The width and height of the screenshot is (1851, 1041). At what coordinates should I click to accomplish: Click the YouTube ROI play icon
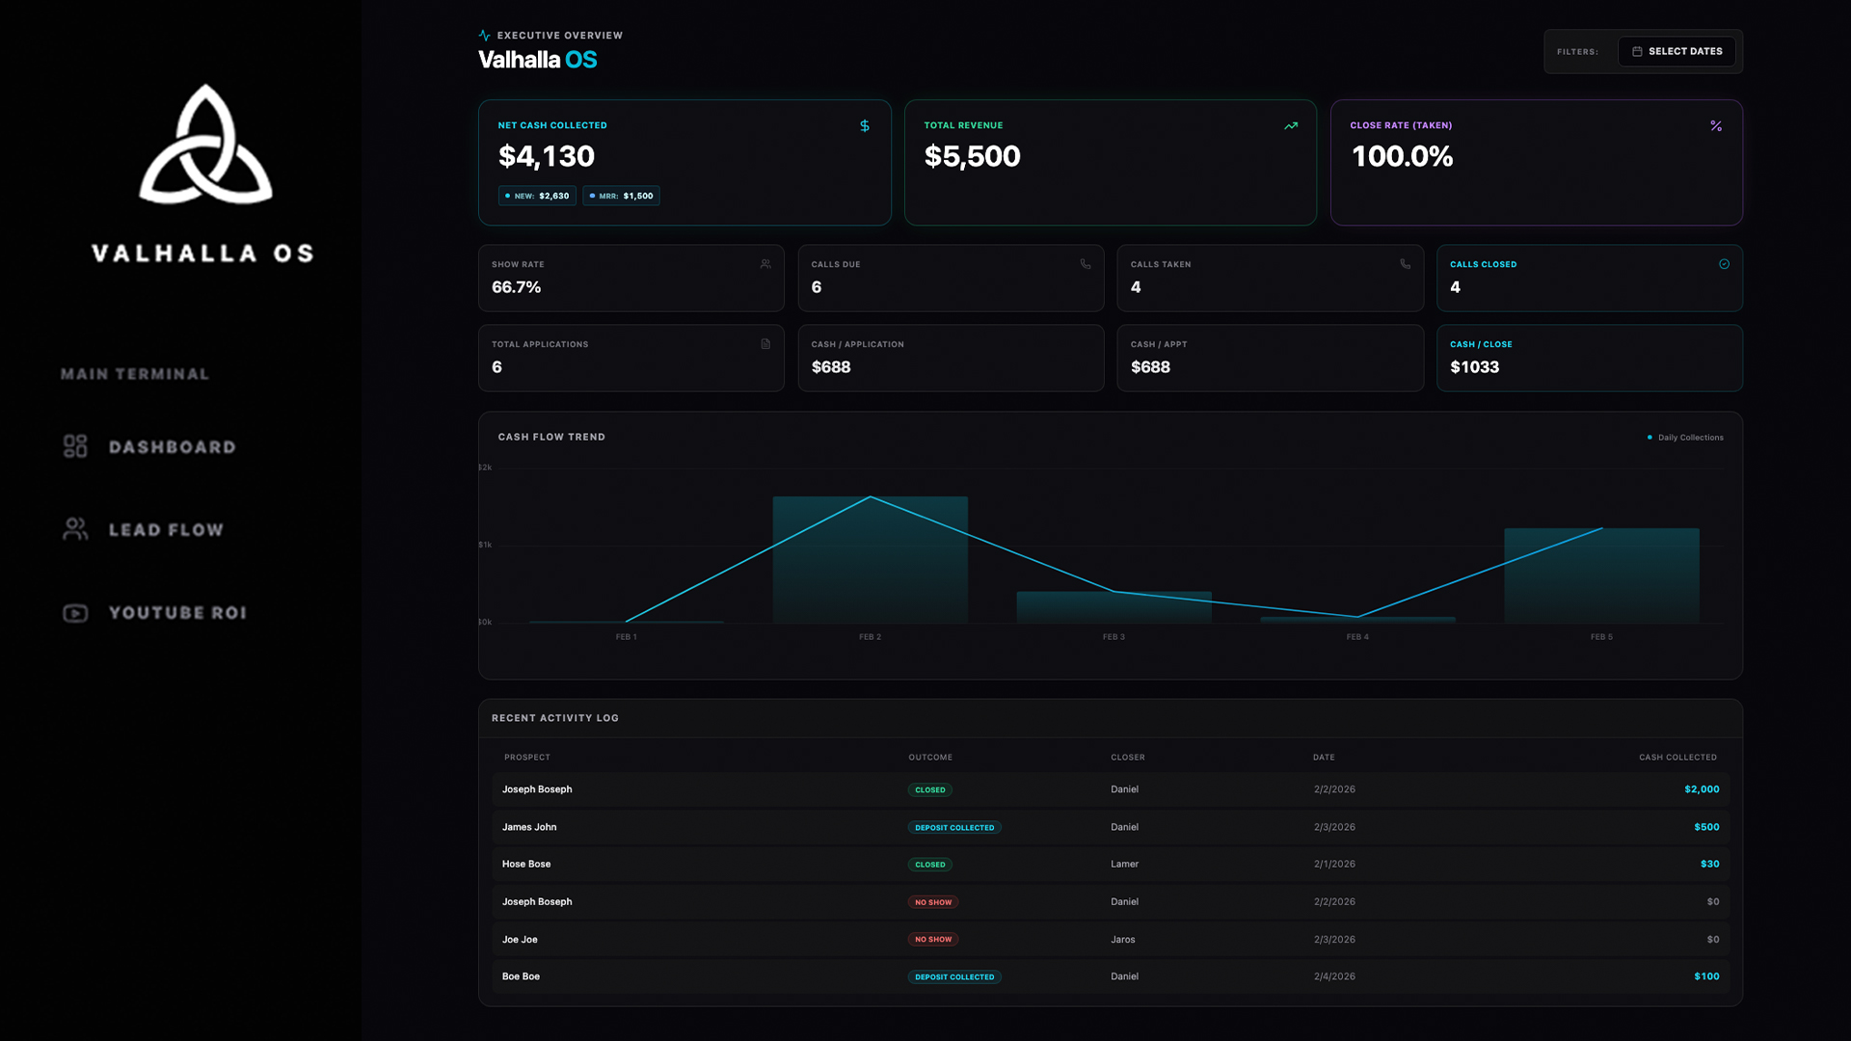click(75, 613)
